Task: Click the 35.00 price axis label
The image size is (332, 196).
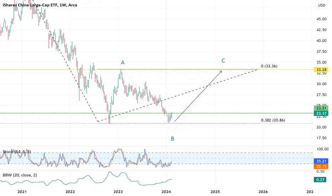Action: pos(321,62)
